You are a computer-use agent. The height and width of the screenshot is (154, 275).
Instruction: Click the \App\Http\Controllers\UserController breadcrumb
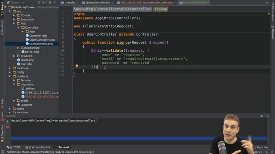[113, 9]
